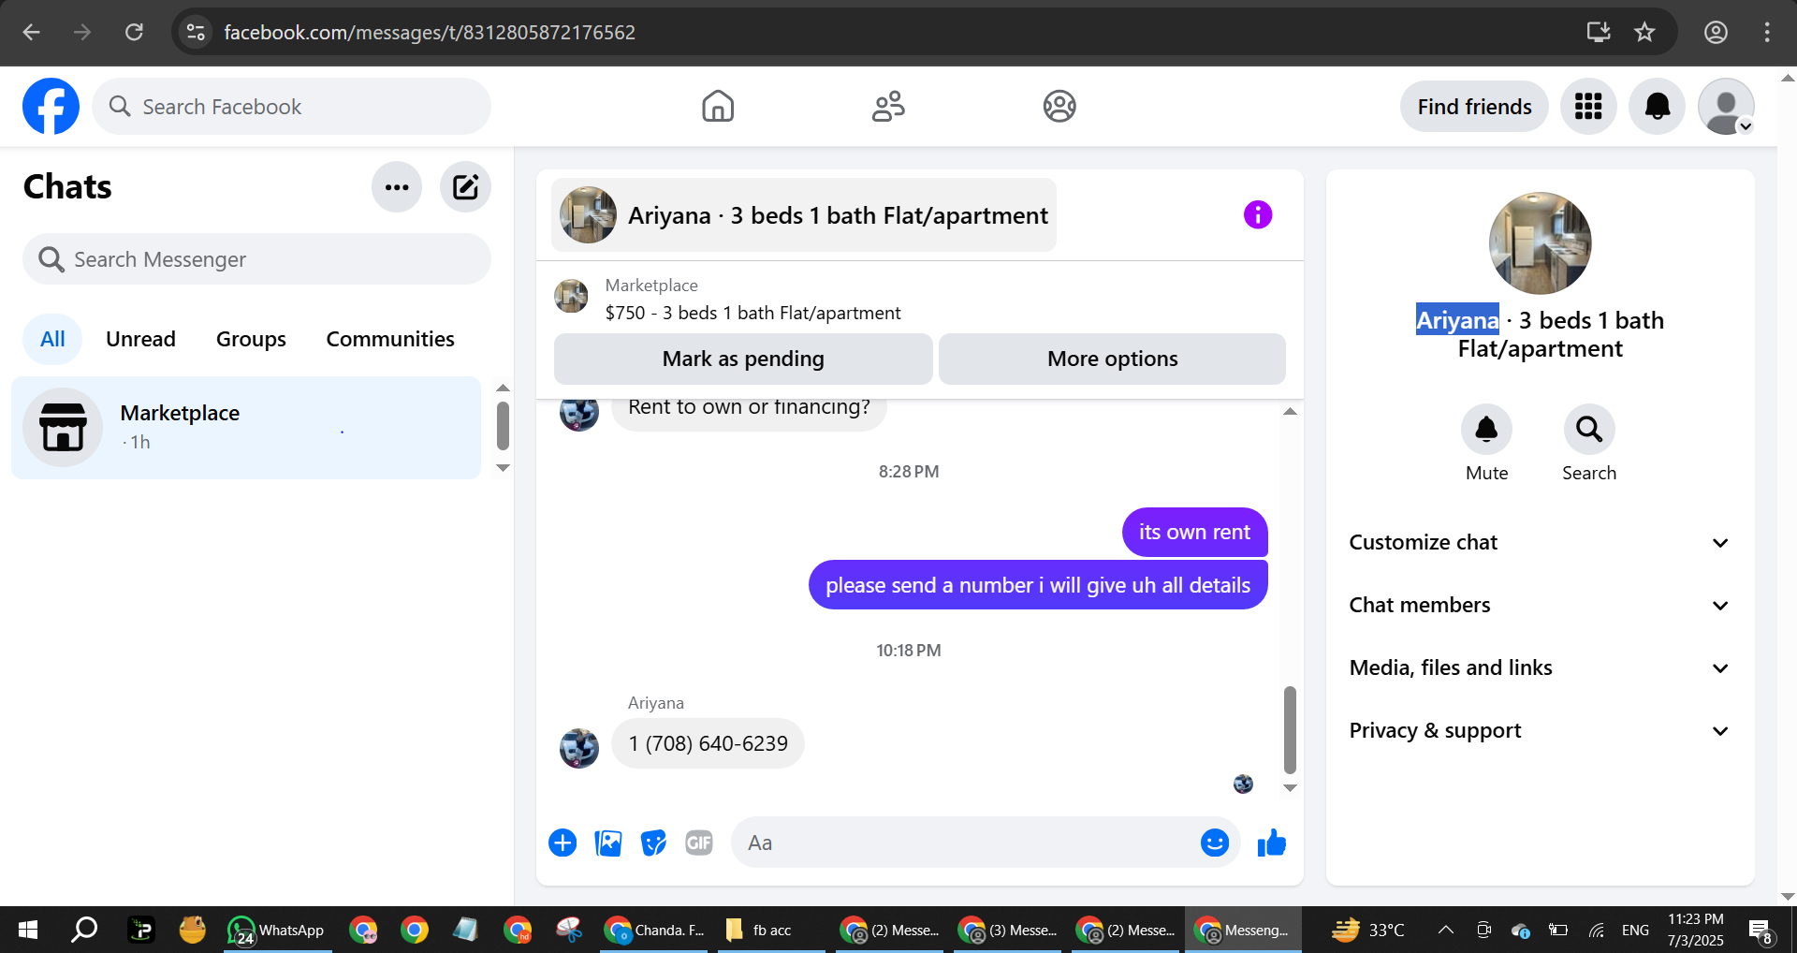Send a thumbs-up like
Viewport: 1797px width, 953px height.
tap(1271, 843)
